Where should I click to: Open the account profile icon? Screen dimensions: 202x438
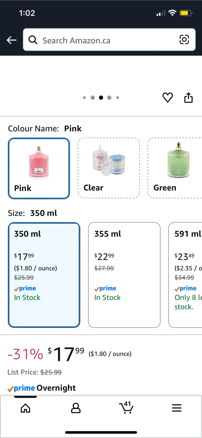click(76, 408)
